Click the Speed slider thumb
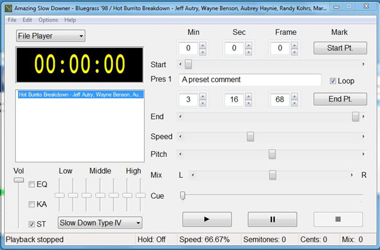Image resolution: width=380 pixels, height=250 pixels. (250, 136)
